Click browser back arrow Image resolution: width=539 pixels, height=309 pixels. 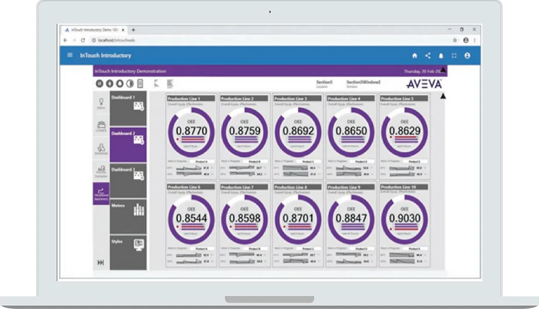click(65, 40)
